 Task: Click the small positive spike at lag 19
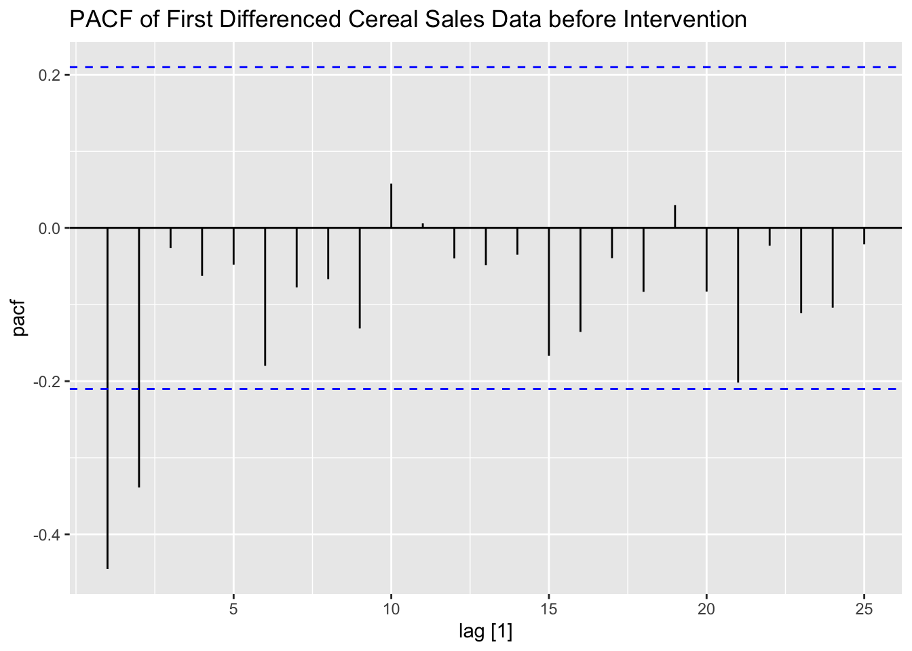675,216
